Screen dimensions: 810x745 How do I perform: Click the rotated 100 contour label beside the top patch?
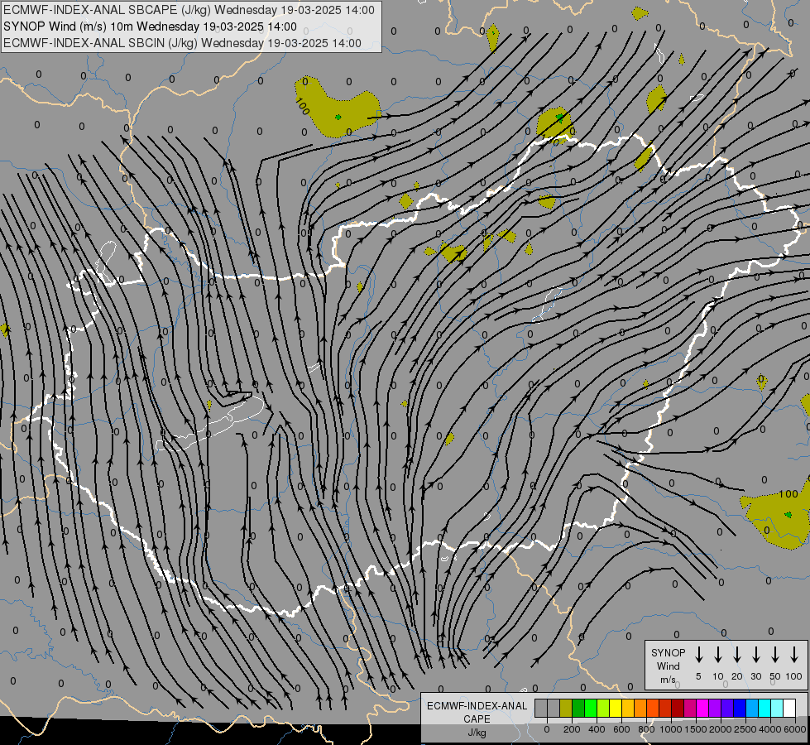pos(303,107)
